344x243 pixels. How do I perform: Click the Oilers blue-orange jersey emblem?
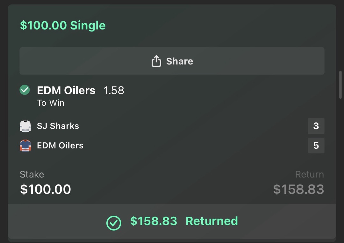pyautogui.click(x=25, y=145)
